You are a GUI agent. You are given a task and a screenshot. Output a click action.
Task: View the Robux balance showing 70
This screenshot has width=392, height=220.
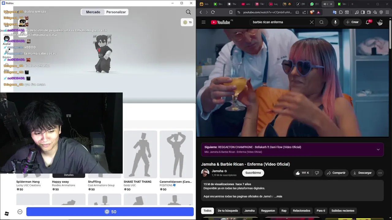point(187,22)
